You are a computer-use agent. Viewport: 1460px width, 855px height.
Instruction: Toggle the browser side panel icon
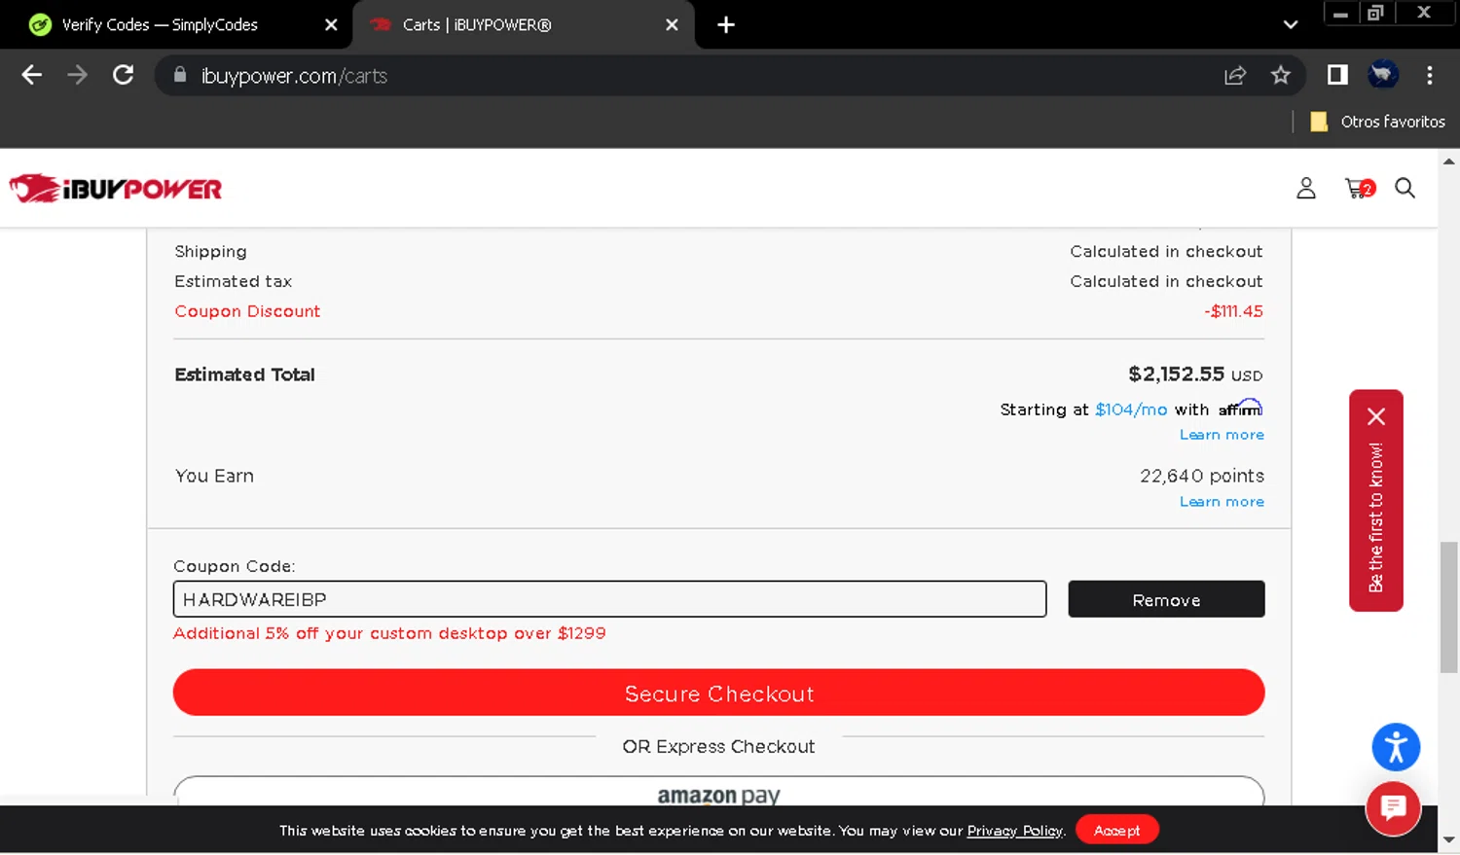(1337, 75)
